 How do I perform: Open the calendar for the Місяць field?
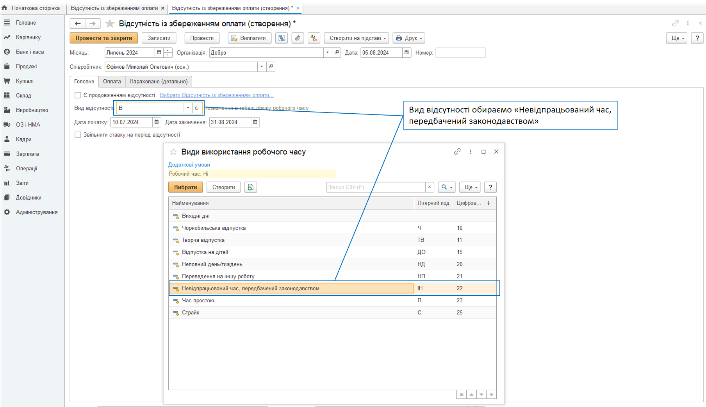pos(159,52)
